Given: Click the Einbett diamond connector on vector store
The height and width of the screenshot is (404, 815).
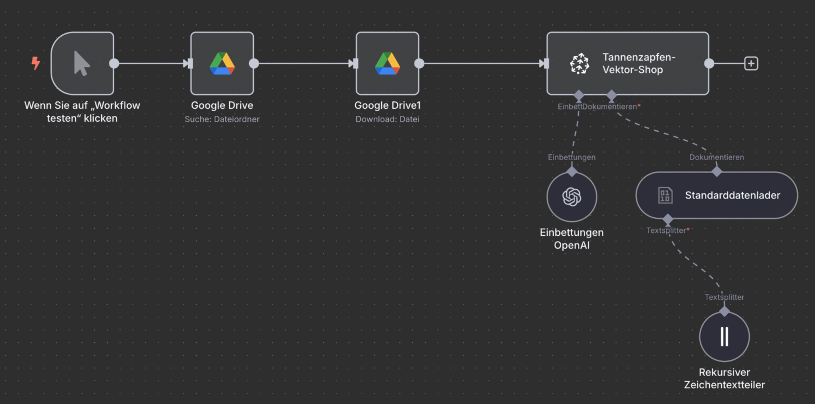Looking at the screenshot, I should (579, 94).
